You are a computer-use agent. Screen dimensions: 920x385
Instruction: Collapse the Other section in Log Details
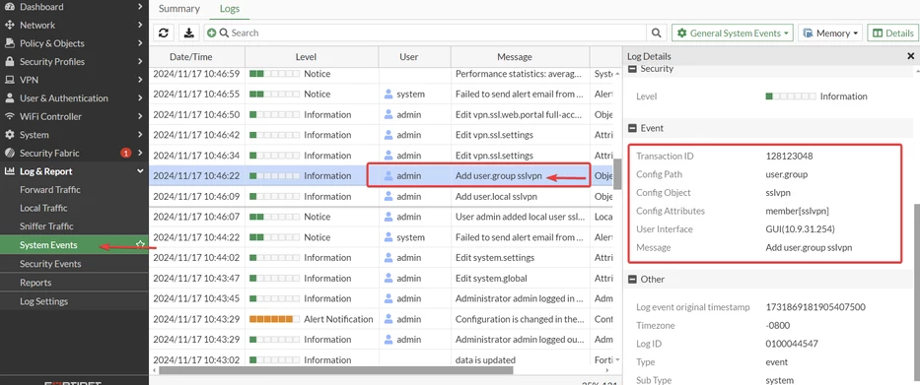click(x=632, y=280)
